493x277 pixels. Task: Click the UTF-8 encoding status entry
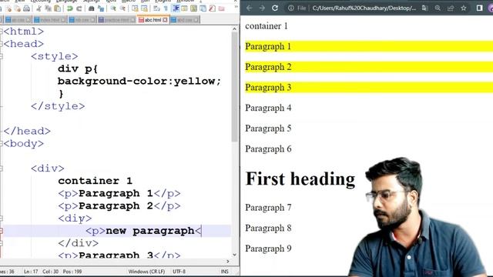[x=179, y=272]
